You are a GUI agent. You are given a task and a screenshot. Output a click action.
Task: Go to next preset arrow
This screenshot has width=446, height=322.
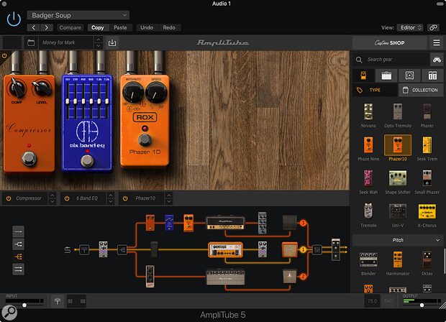[47, 27]
